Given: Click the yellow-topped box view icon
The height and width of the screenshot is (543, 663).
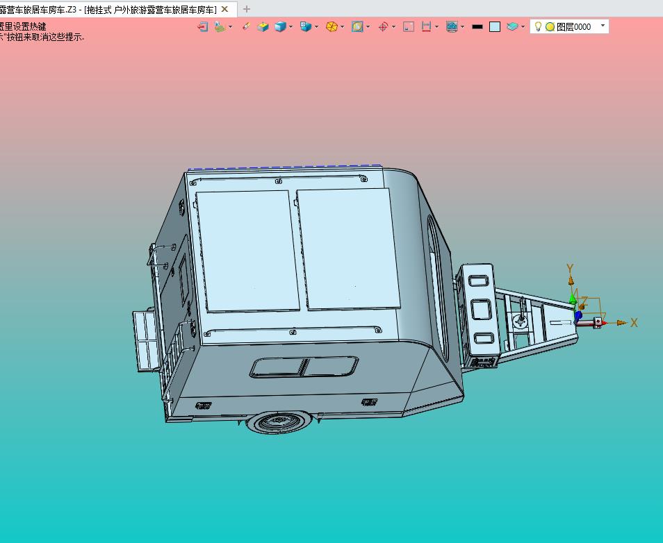Looking at the screenshot, I should (263, 27).
